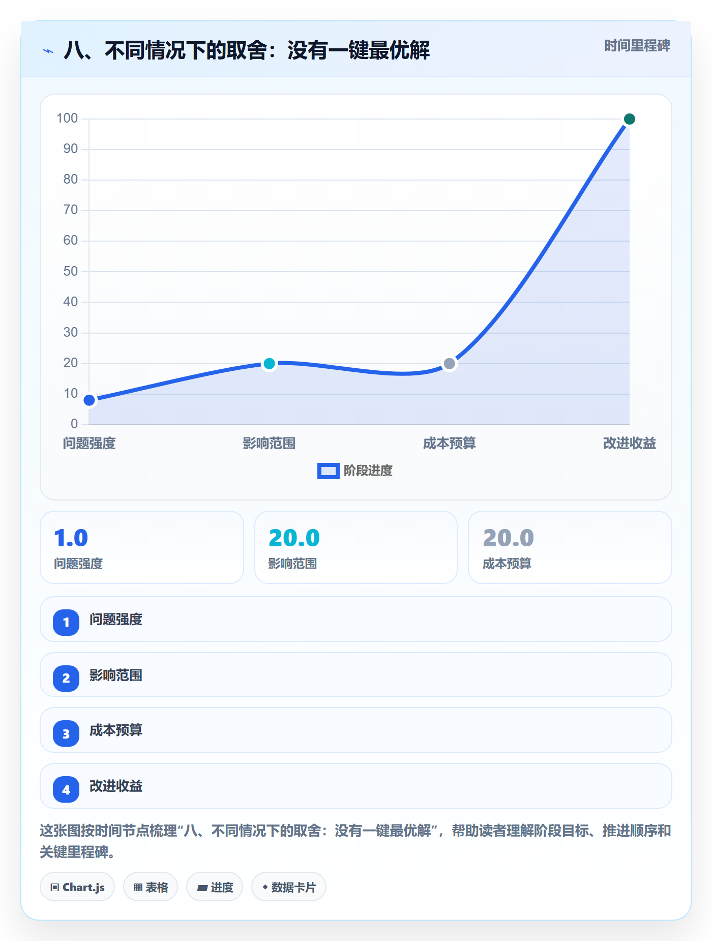
Task: Click the 成本预算 label on the chart x-axis
Action: pos(450,444)
